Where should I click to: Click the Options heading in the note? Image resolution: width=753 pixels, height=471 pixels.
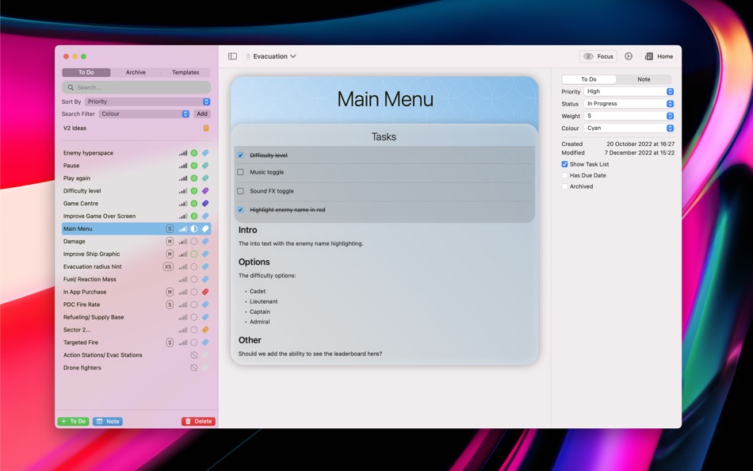click(254, 262)
